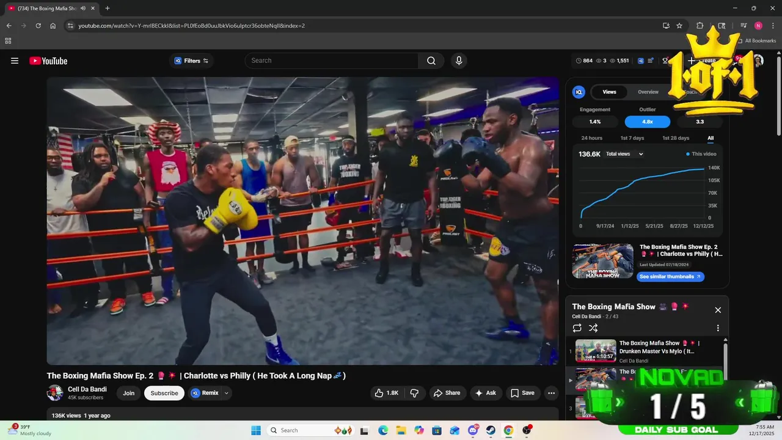Click the vidIQ Remix button
This screenshot has height=440, width=782.
pyautogui.click(x=205, y=393)
